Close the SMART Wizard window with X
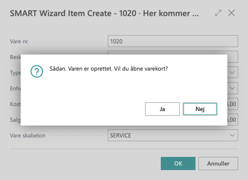The height and width of the screenshot is (180, 248). tap(231, 13)
